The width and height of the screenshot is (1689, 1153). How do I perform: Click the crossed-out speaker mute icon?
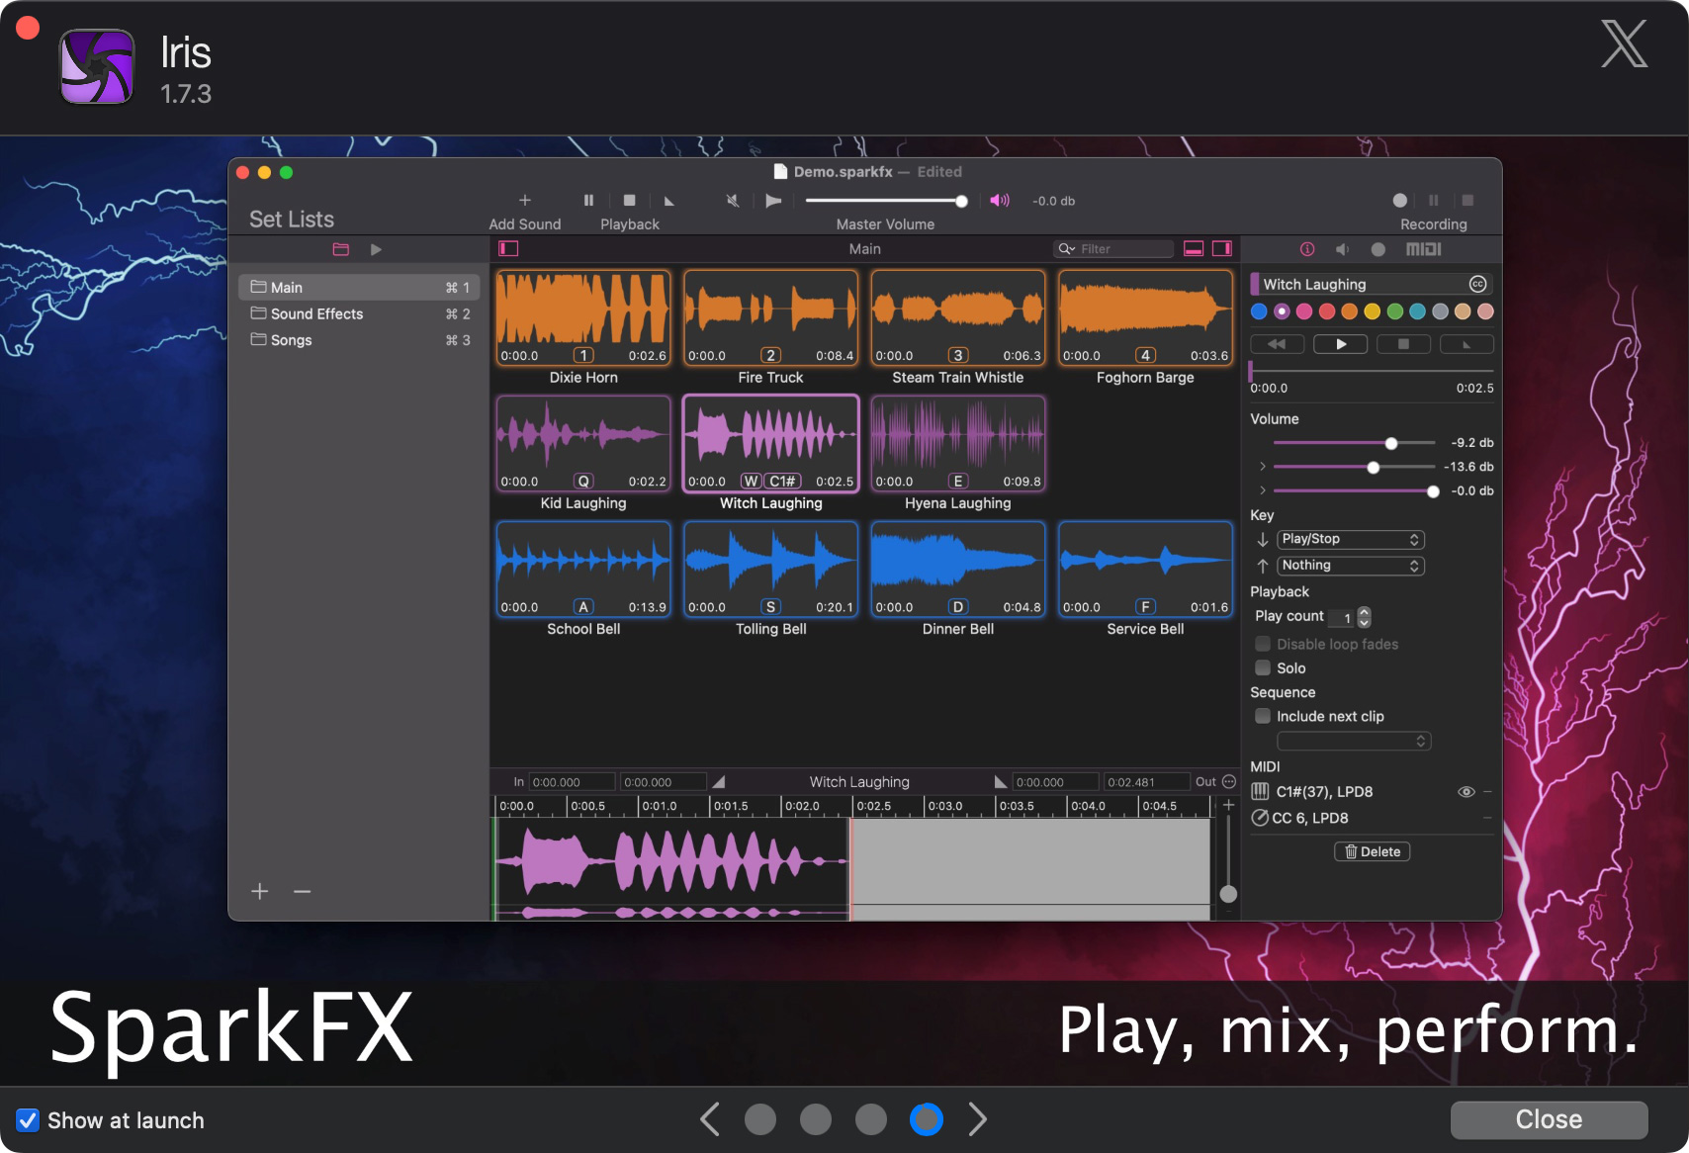point(733,201)
